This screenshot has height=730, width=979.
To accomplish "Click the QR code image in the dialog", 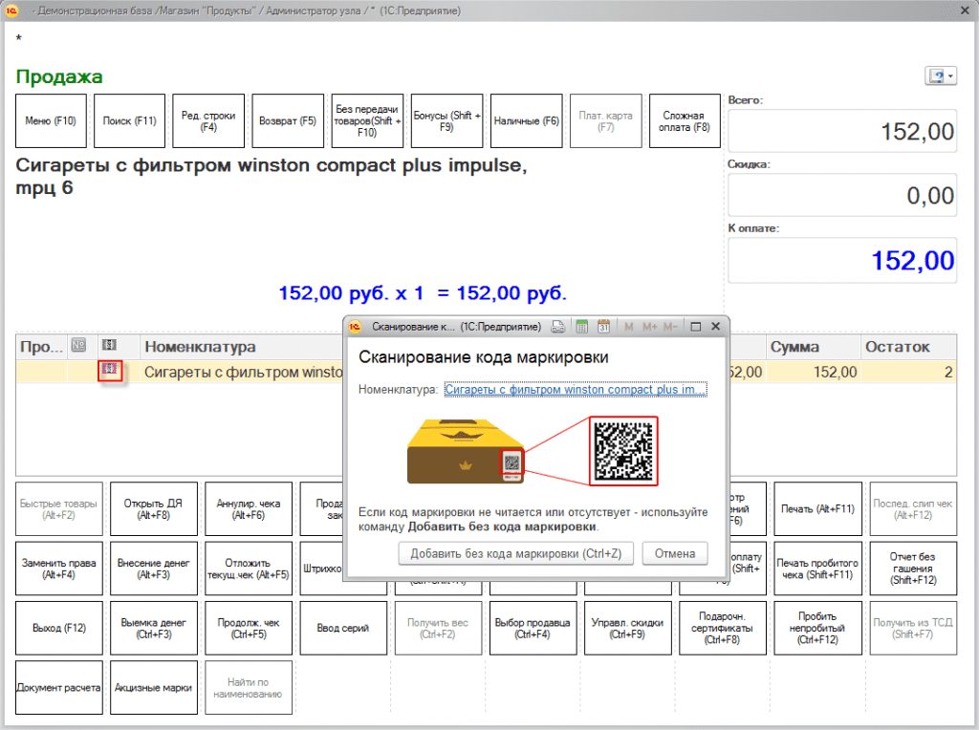I will 624,451.
